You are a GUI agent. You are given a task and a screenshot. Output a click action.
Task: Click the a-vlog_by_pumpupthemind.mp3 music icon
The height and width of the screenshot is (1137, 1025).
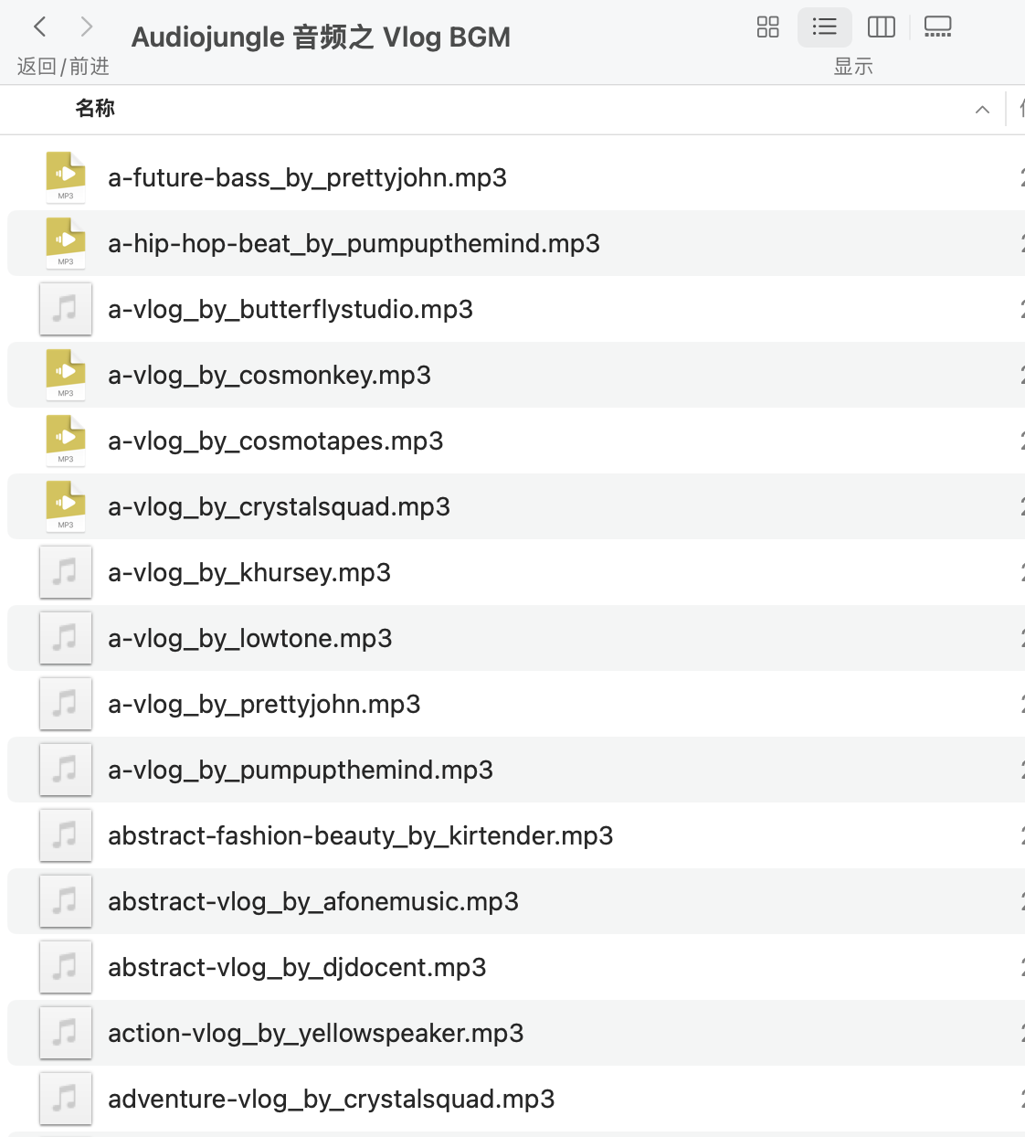[66, 770]
